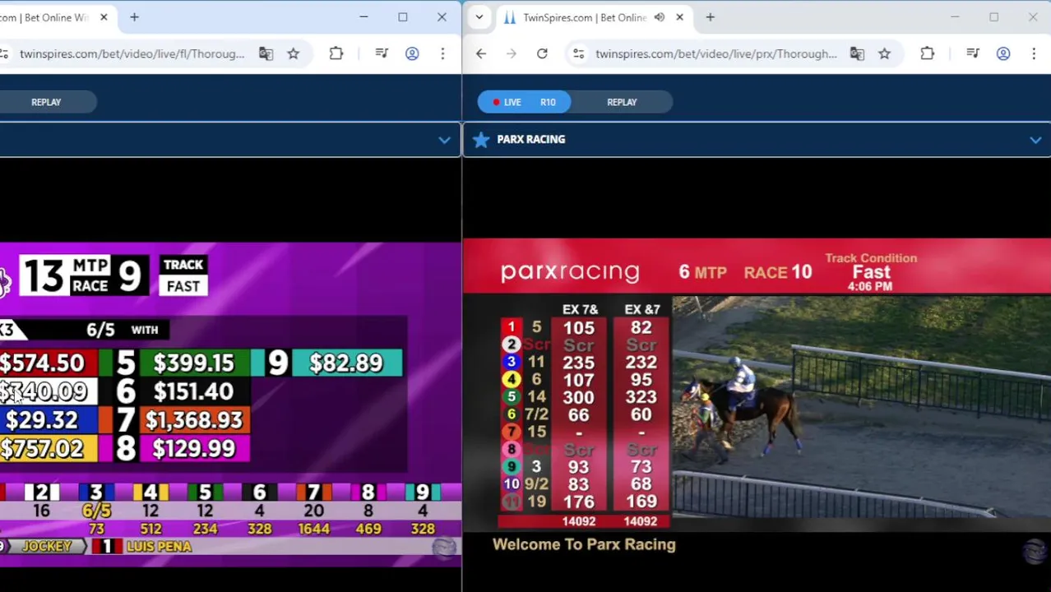View site information icon in right window
1051x592 pixels.
579,53
